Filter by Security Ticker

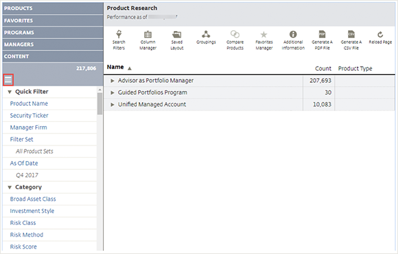click(x=29, y=115)
